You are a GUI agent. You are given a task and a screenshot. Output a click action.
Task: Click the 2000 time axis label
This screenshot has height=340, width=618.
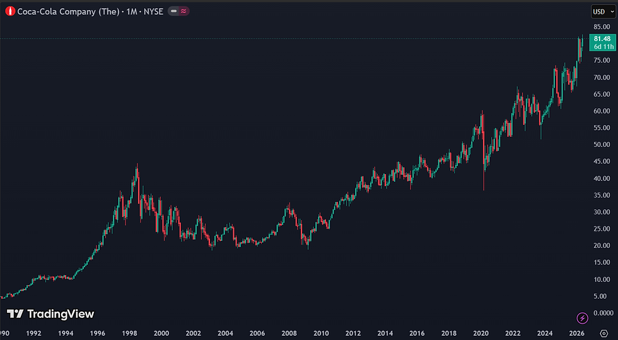point(161,334)
